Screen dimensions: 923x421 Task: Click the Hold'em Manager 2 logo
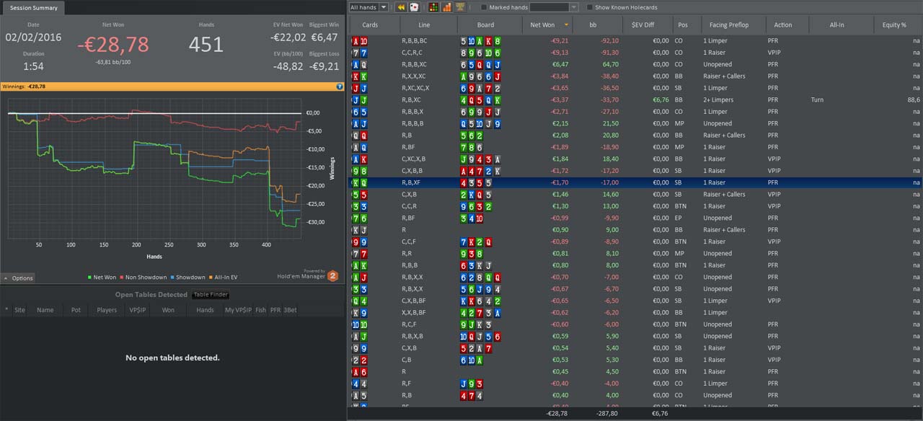pyautogui.click(x=333, y=275)
